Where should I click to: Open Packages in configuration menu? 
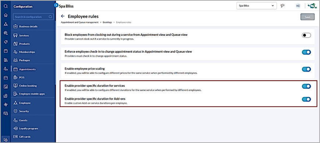[x=25, y=60]
